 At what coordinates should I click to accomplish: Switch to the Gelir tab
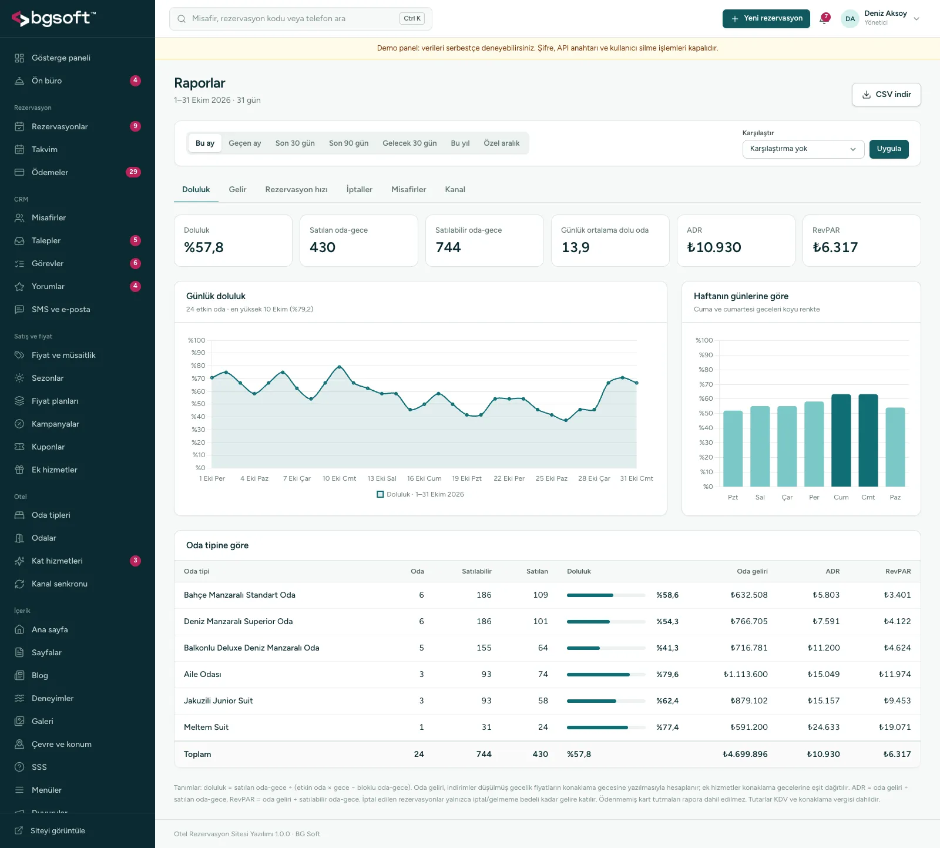point(237,190)
